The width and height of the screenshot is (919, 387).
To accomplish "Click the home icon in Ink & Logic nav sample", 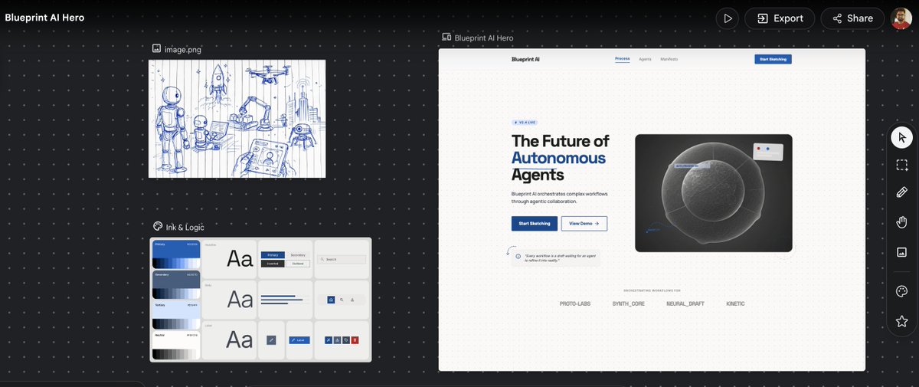I will [331, 300].
